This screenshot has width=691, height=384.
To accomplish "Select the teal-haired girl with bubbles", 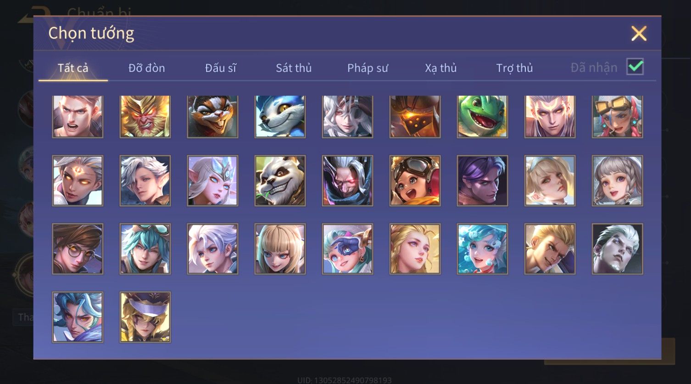I will click(x=482, y=249).
